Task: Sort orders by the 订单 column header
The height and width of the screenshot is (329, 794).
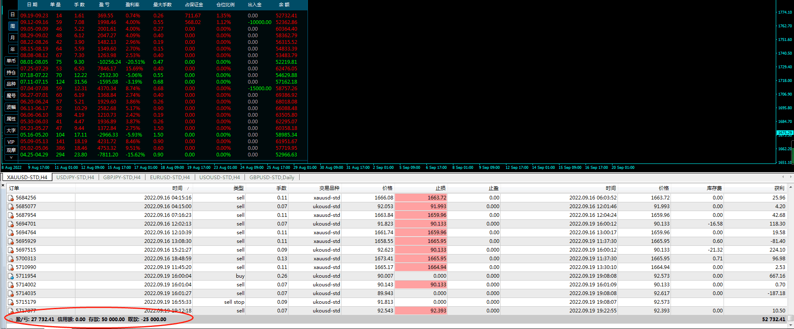Action: (x=41, y=188)
